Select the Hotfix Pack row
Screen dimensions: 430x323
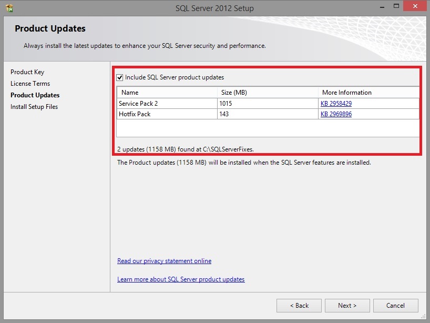click(268, 114)
